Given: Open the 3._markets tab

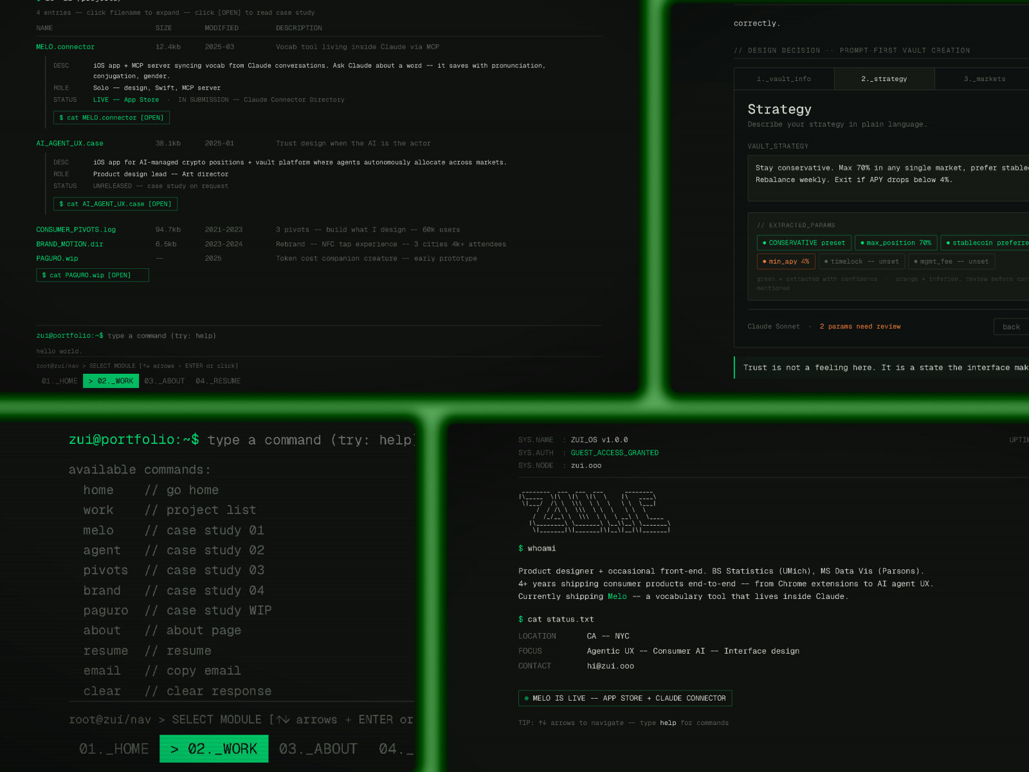Looking at the screenshot, I should [x=984, y=79].
